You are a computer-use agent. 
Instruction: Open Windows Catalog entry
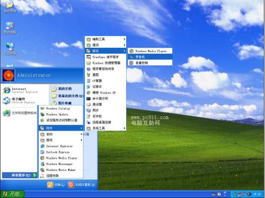click(61, 108)
